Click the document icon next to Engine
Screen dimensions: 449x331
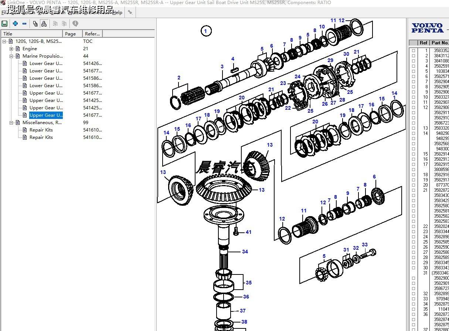pos(18,49)
